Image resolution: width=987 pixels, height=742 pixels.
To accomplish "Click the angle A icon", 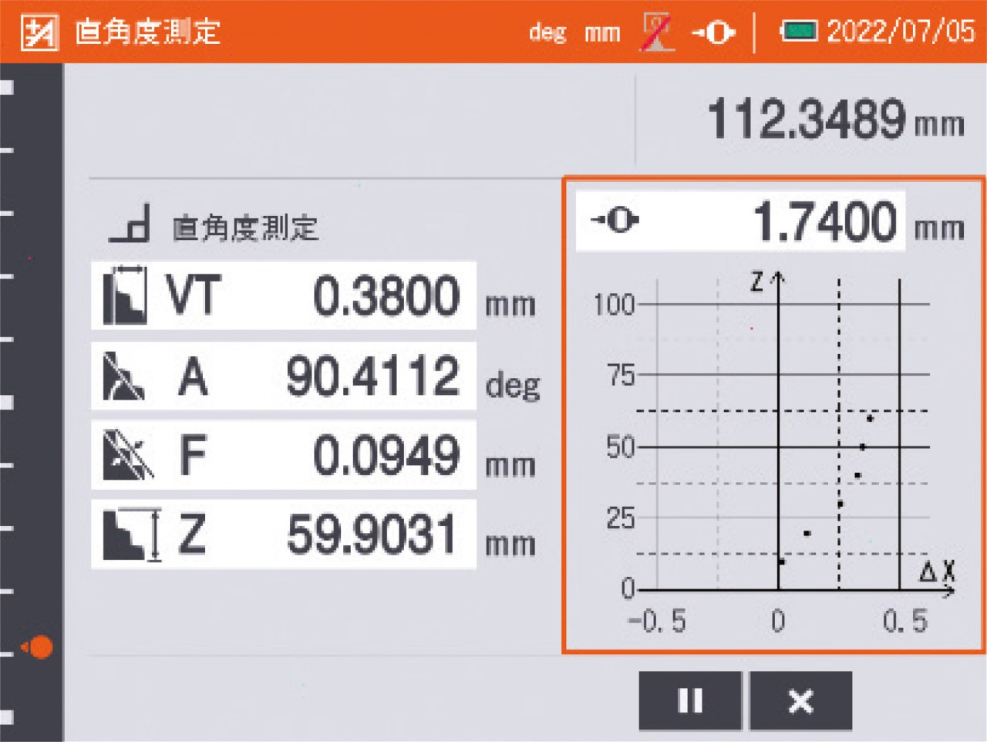I will point(123,376).
